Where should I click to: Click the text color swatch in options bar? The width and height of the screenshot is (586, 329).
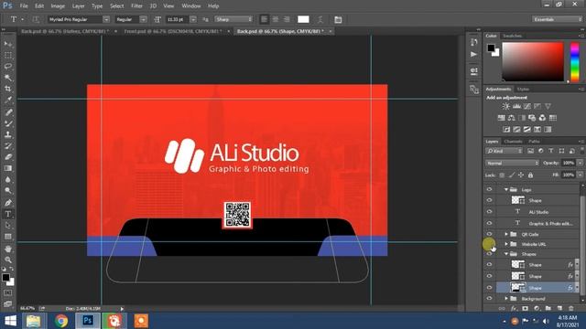point(303,19)
